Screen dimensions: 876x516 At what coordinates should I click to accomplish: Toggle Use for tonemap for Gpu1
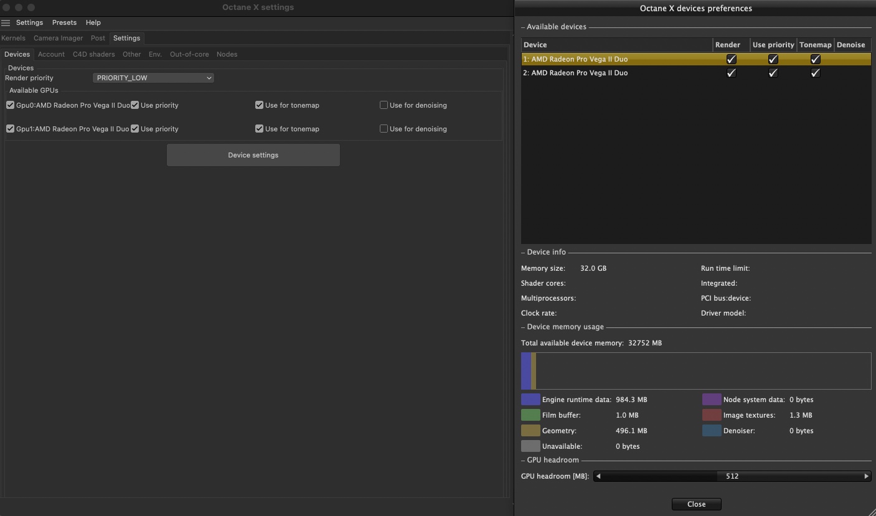[259, 129]
